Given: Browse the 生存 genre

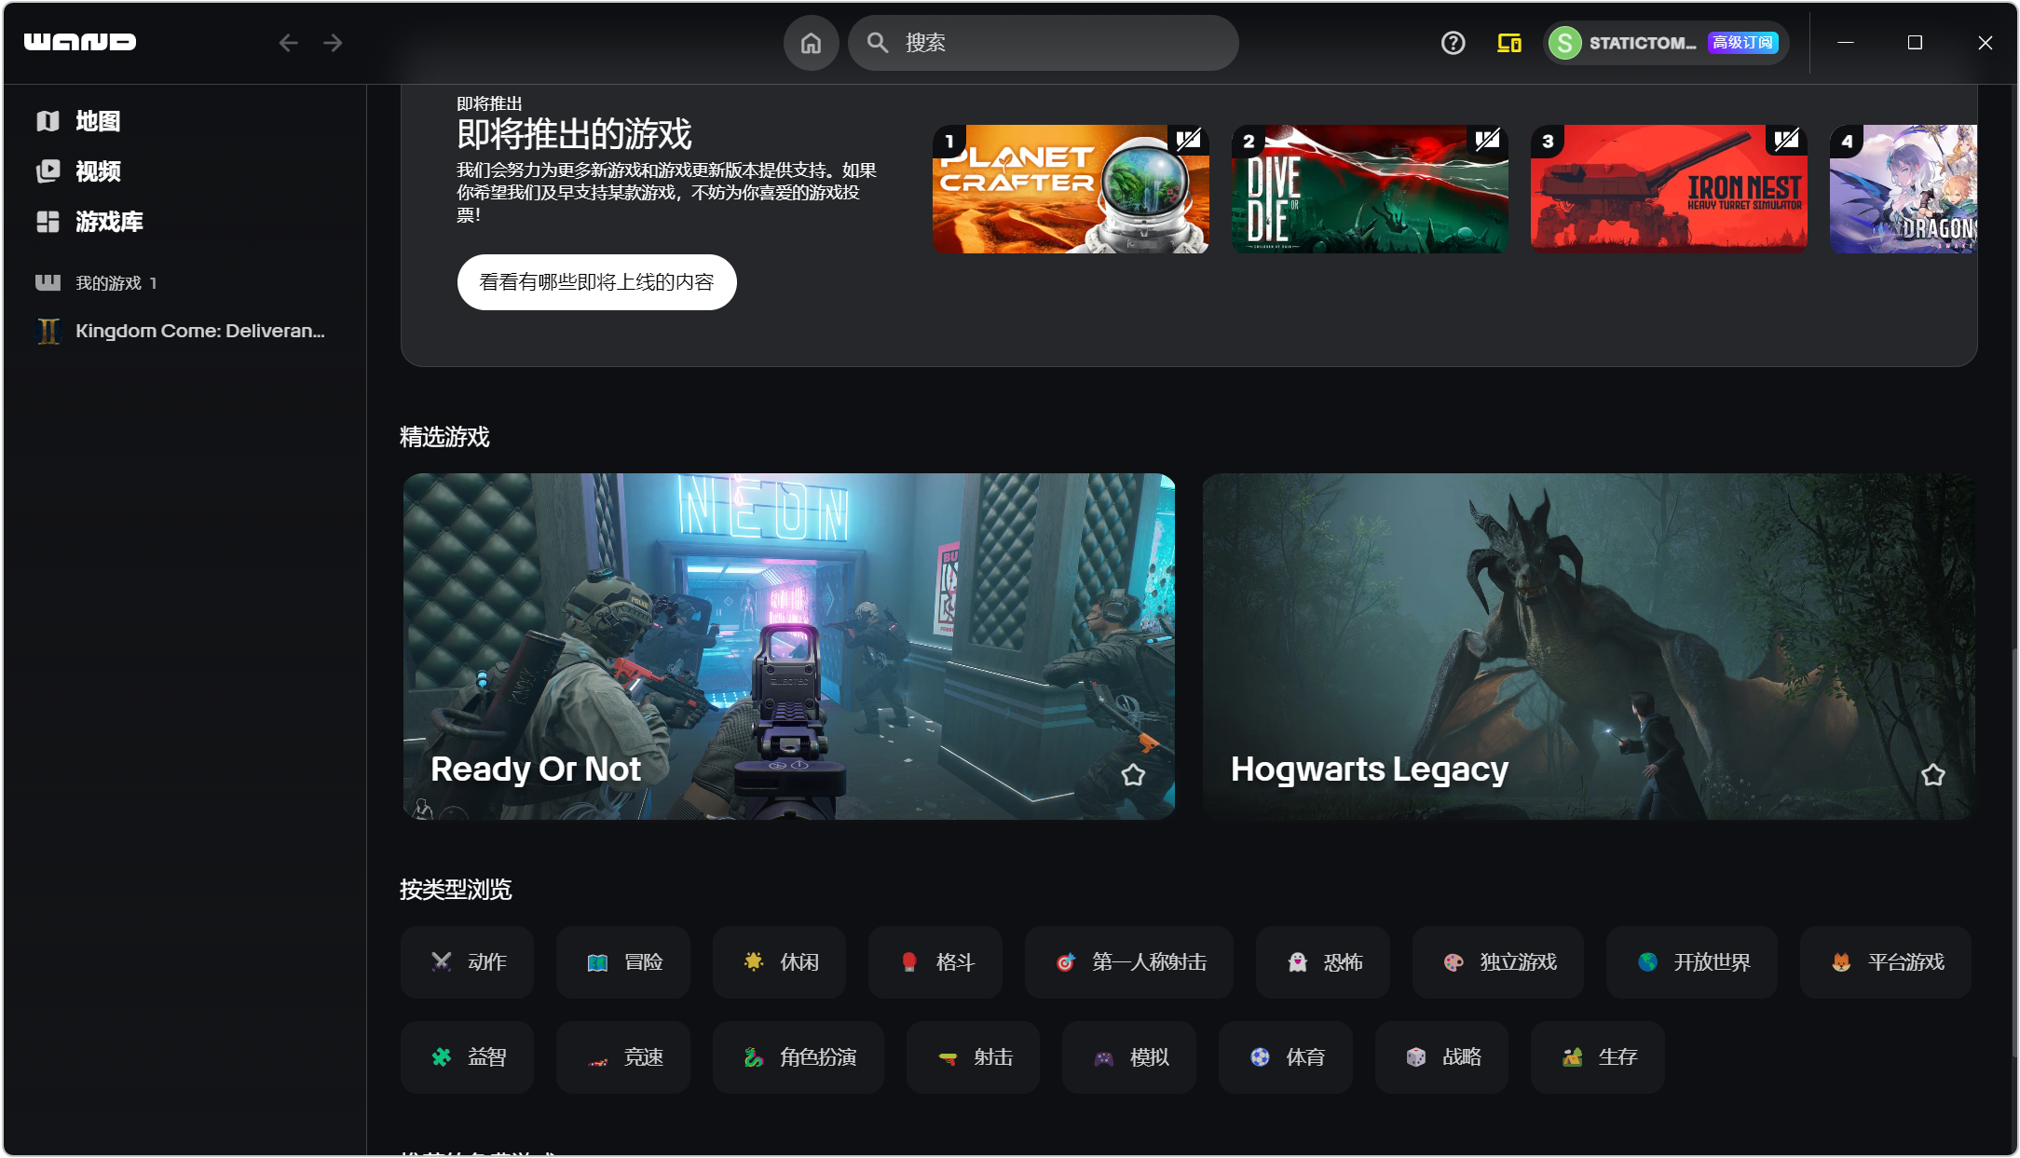Looking at the screenshot, I should [1598, 1057].
